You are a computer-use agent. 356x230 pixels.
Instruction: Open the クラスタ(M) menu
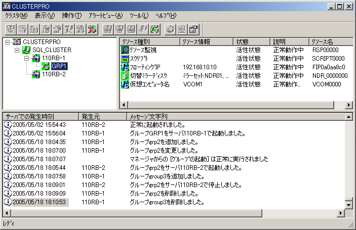16,16
